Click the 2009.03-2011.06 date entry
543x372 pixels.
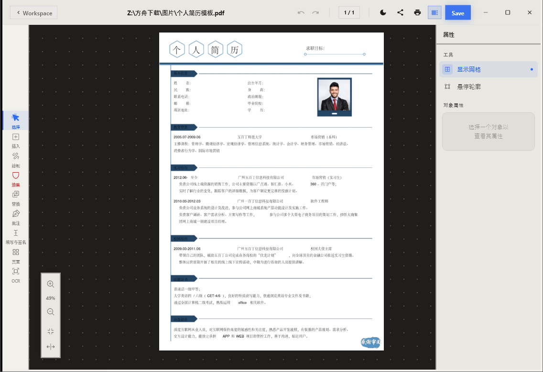[x=187, y=249]
